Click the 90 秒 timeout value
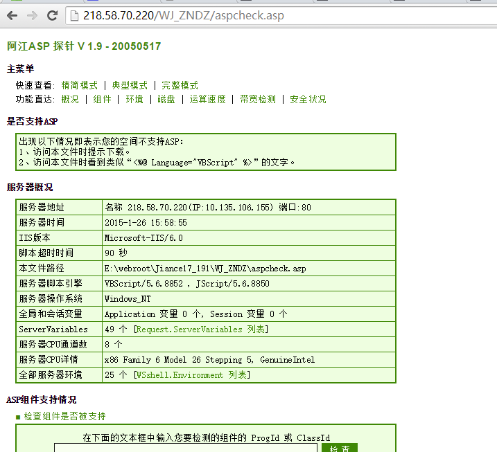The image size is (497, 452). (116, 253)
